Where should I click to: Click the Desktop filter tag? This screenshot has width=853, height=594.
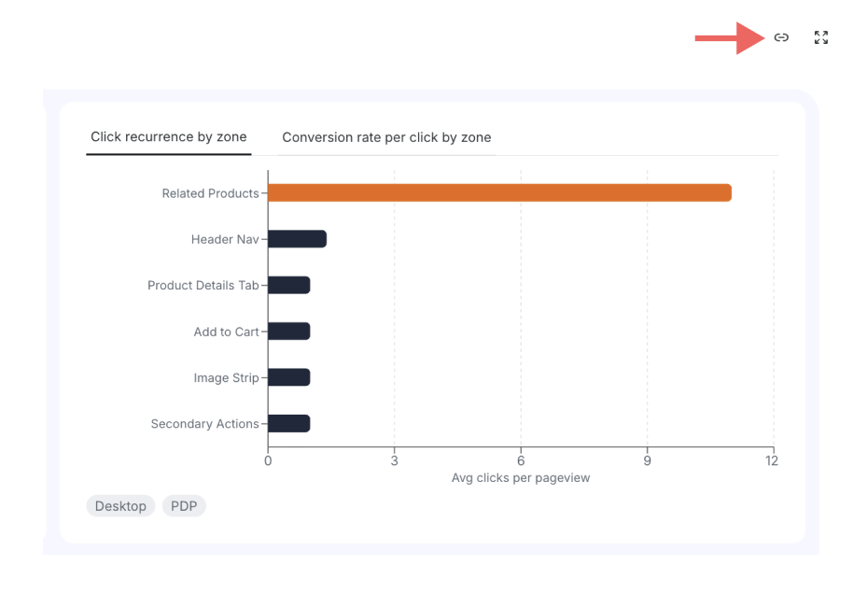[x=120, y=506]
